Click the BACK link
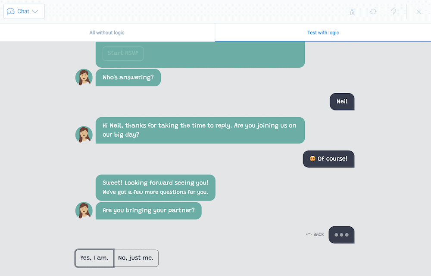The width and height of the screenshot is (431, 276). pyautogui.click(x=315, y=235)
